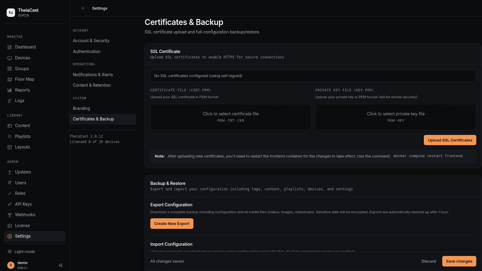Screen dimensions: 482x271
Task: Click Discard button
Action: tap(429, 261)
